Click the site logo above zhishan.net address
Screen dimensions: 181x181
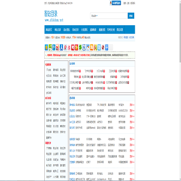pos(51,14)
